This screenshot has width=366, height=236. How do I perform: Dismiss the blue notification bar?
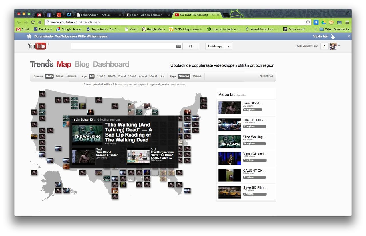coord(349,36)
